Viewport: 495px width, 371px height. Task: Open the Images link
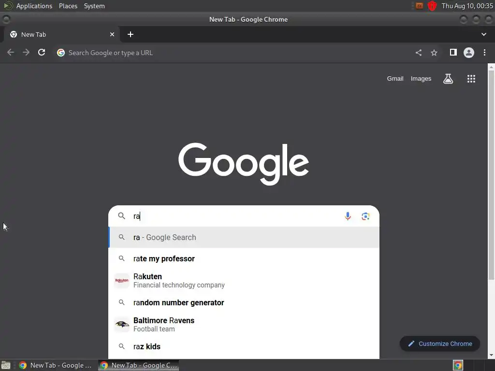[421, 79]
